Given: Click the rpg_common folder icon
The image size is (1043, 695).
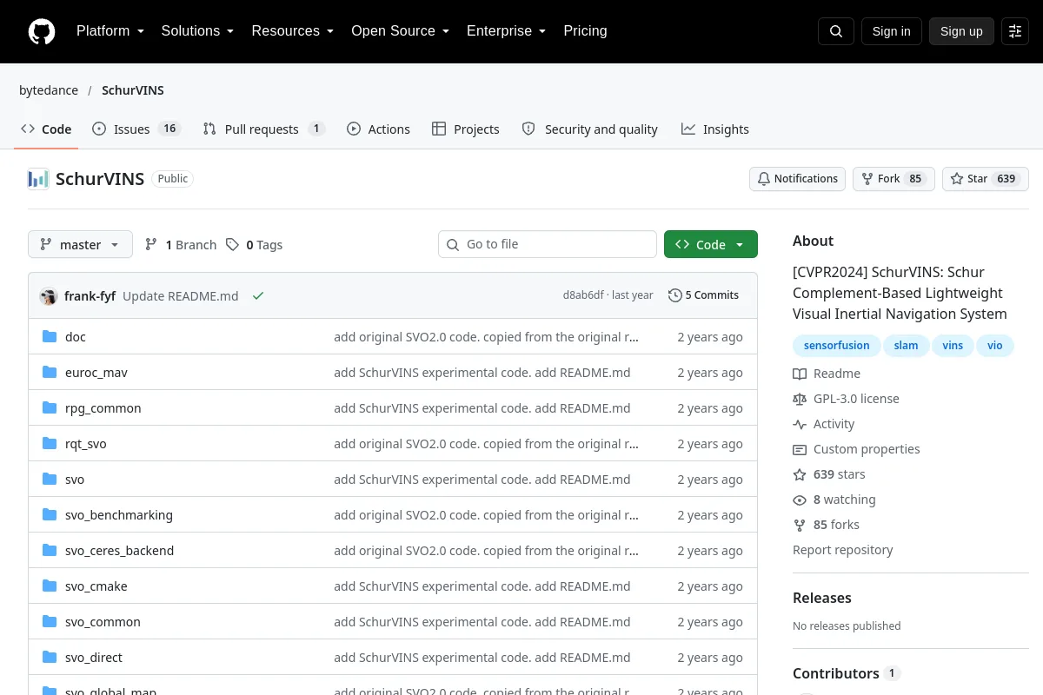Looking at the screenshot, I should (50, 408).
